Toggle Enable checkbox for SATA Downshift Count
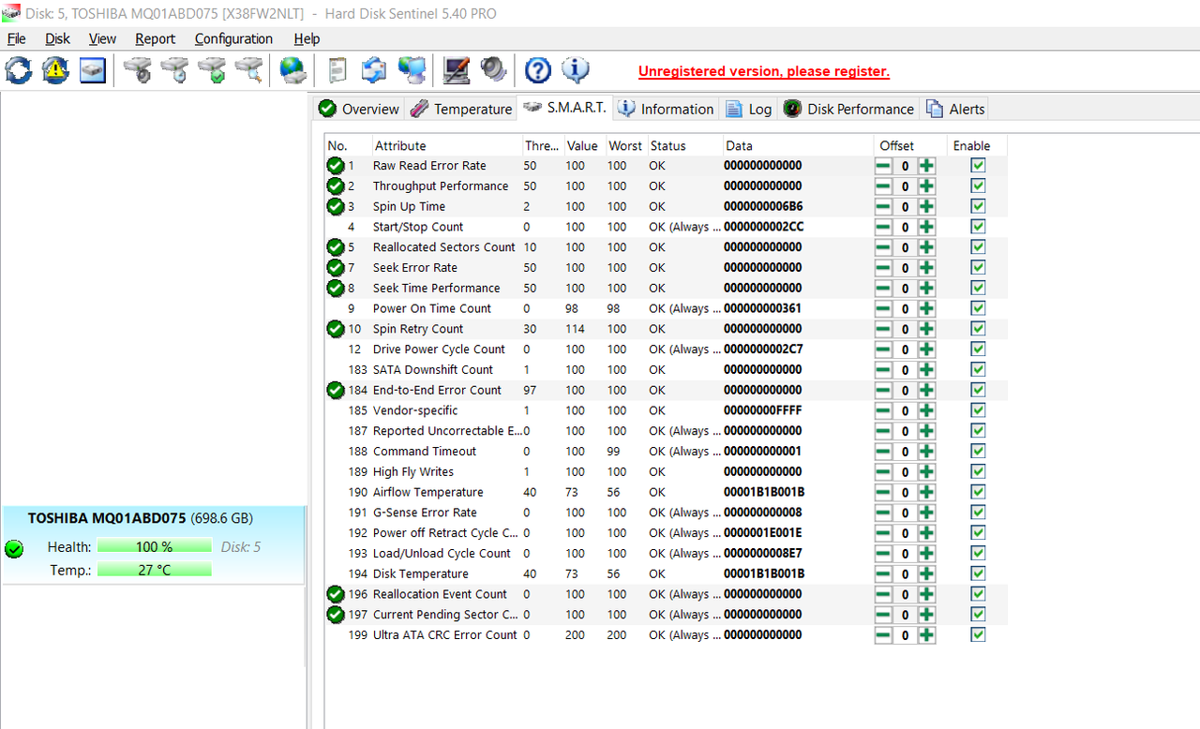The image size is (1200, 729). tap(978, 369)
